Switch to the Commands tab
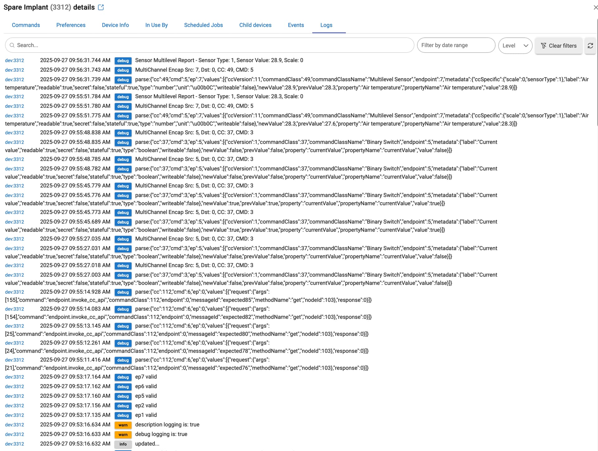The height and width of the screenshot is (451, 598). tap(26, 25)
